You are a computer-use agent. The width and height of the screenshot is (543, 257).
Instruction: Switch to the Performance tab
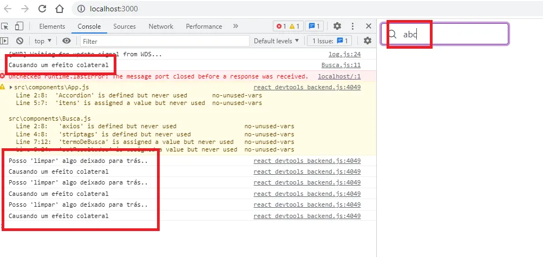click(x=204, y=27)
